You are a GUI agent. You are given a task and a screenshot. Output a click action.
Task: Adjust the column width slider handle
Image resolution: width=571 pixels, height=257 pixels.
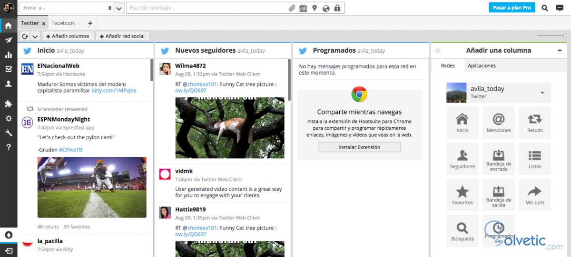(x=564, y=36)
